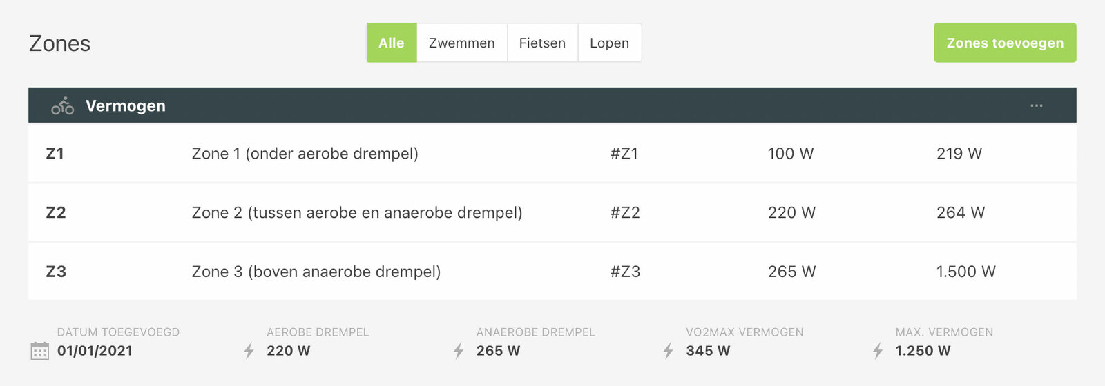
Task: Click the lightning icon beside Anaerobe Drempel
Action: [459, 351]
